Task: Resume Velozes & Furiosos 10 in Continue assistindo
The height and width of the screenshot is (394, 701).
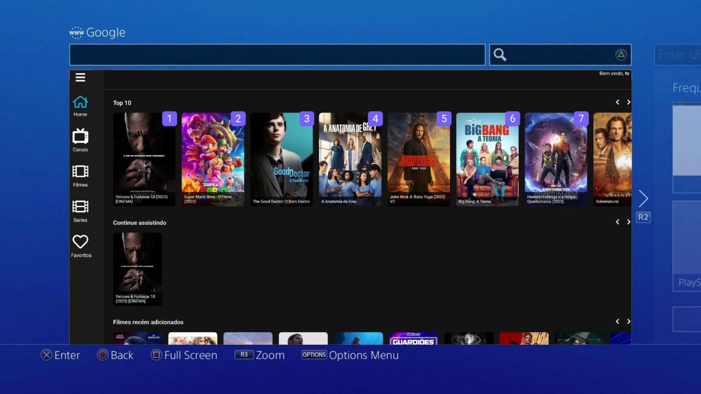Action: pyautogui.click(x=137, y=269)
